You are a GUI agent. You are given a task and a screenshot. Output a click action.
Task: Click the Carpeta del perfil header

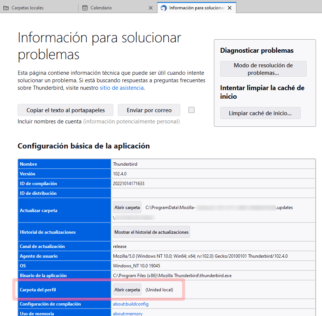(64, 289)
